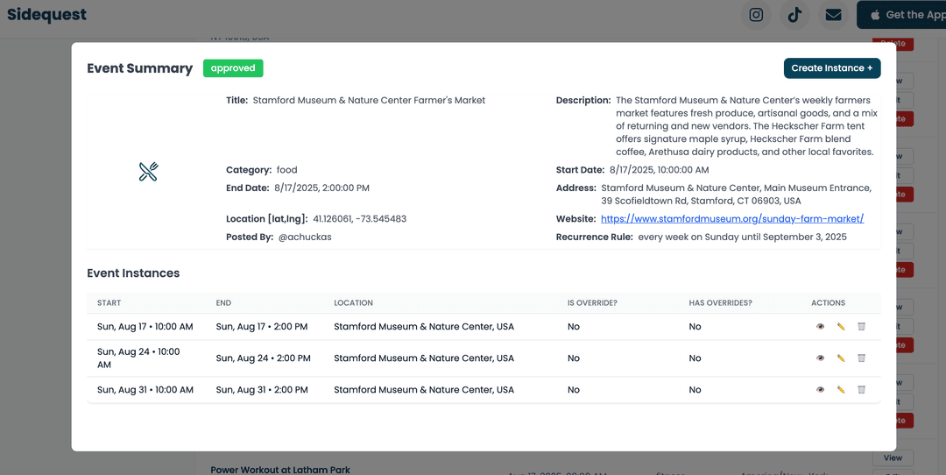Click the IS OVERRIDE? column header
The image size is (946, 475).
coord(592,303)
